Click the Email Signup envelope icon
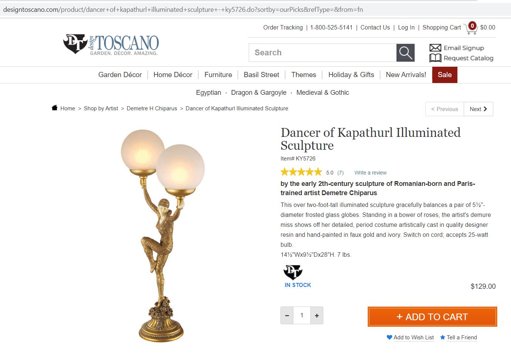This screenshot has width=511, height=353. point(435,48)
